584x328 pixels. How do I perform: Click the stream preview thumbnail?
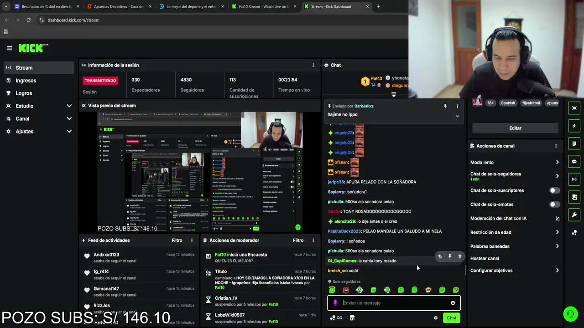coord(200,172)
